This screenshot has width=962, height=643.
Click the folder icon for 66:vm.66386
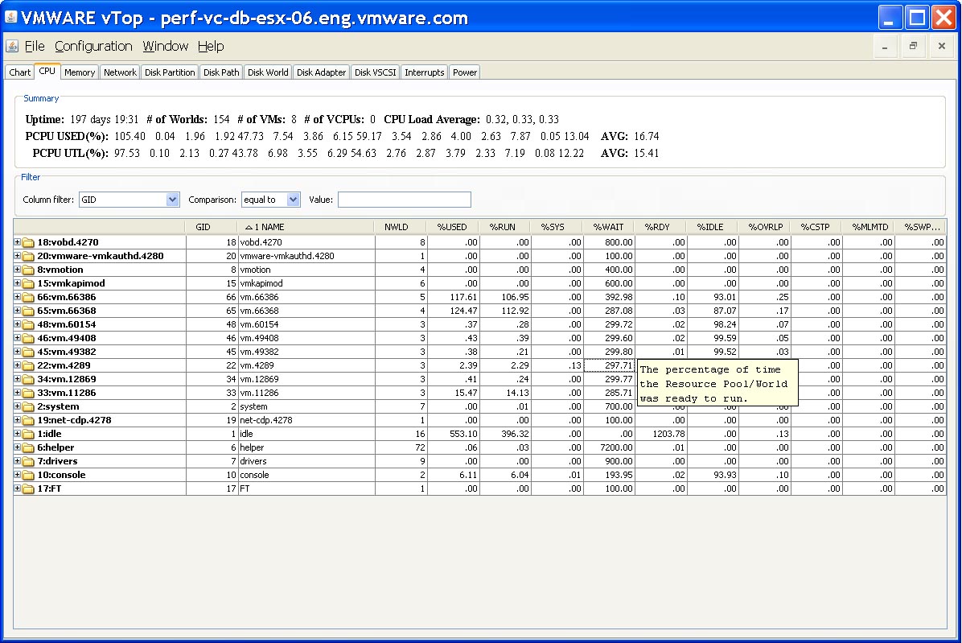coord(28,297)
